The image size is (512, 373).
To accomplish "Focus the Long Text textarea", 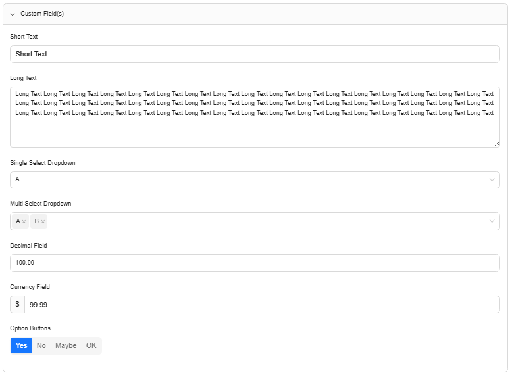I will [x=255, y=128].
